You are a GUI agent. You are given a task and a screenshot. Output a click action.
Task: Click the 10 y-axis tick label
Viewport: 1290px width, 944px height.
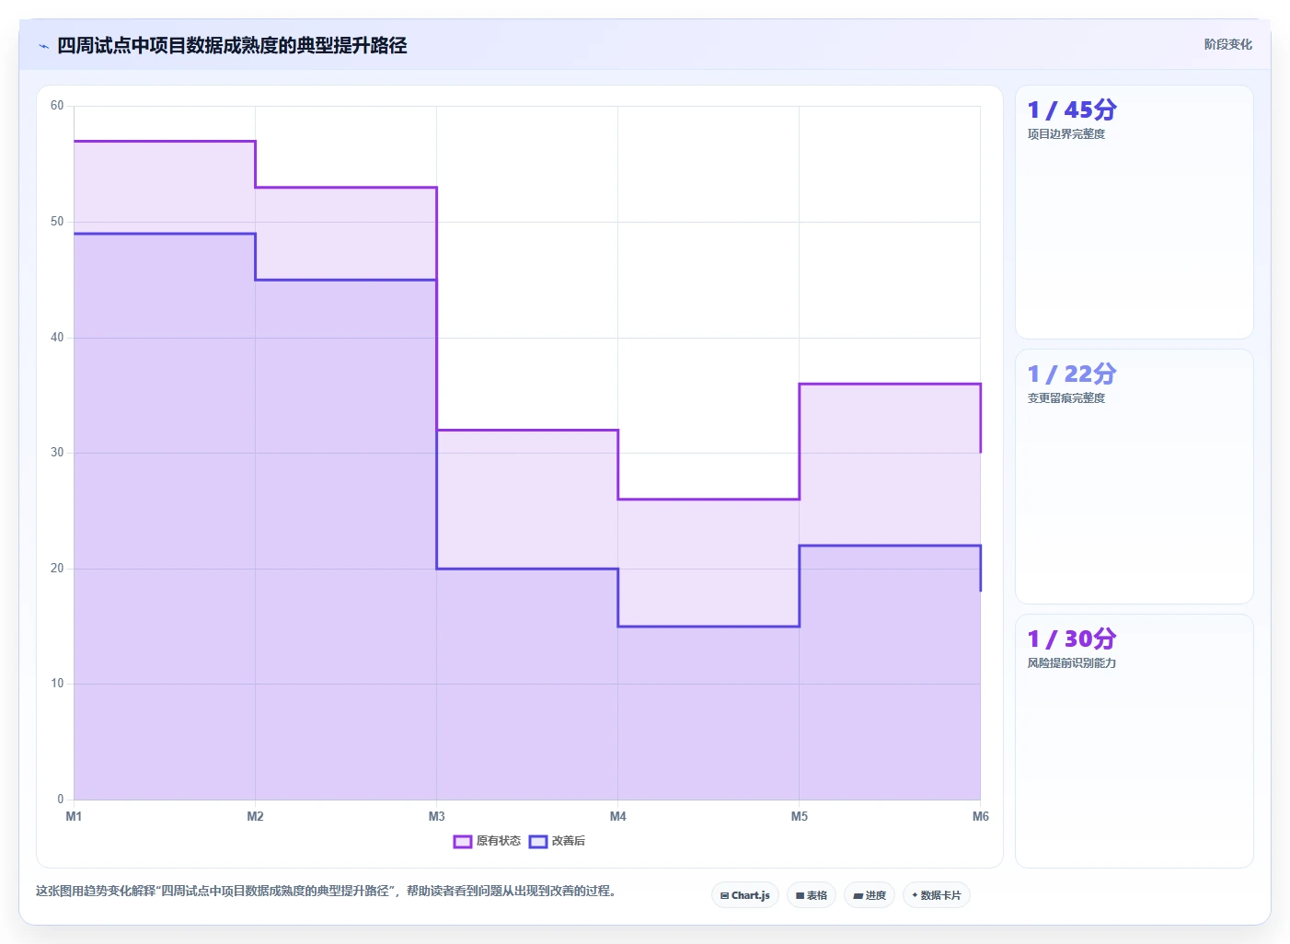click(x=57, y=684)
